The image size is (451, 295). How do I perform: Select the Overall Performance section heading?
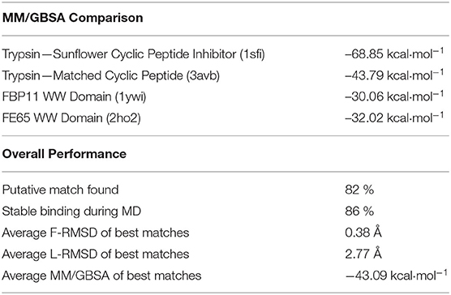click(x=64, y=154)
